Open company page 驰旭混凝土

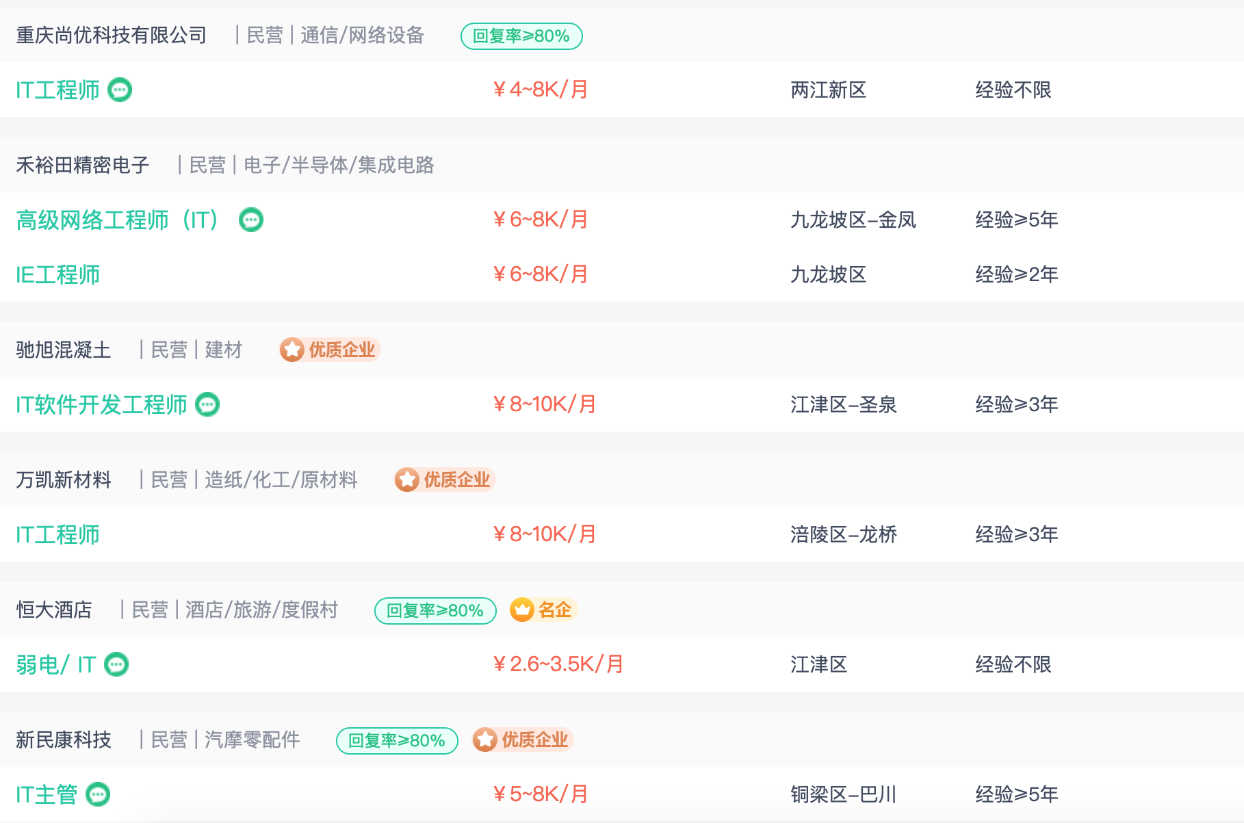[64, 350]
